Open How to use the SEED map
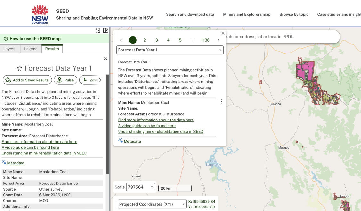Screen dimensions: 361x211 point(35,39)
